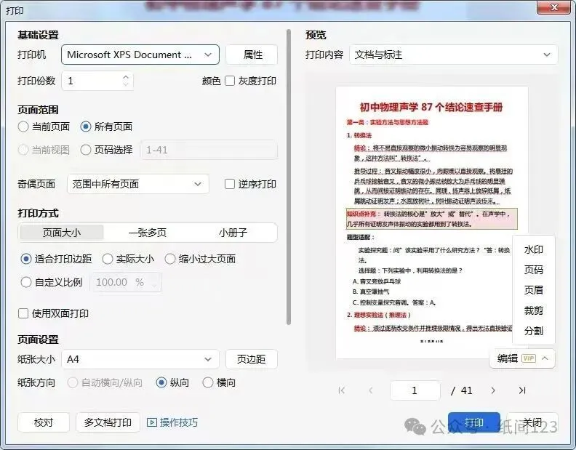Click the 打印份数 input field
576x450 pixels.
pyautogui.click(x=97, y=81)
